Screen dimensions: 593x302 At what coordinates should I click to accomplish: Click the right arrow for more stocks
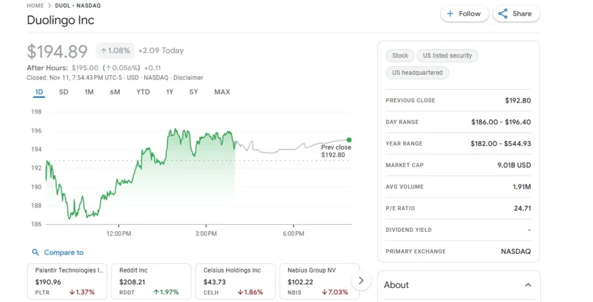point(361,281)
